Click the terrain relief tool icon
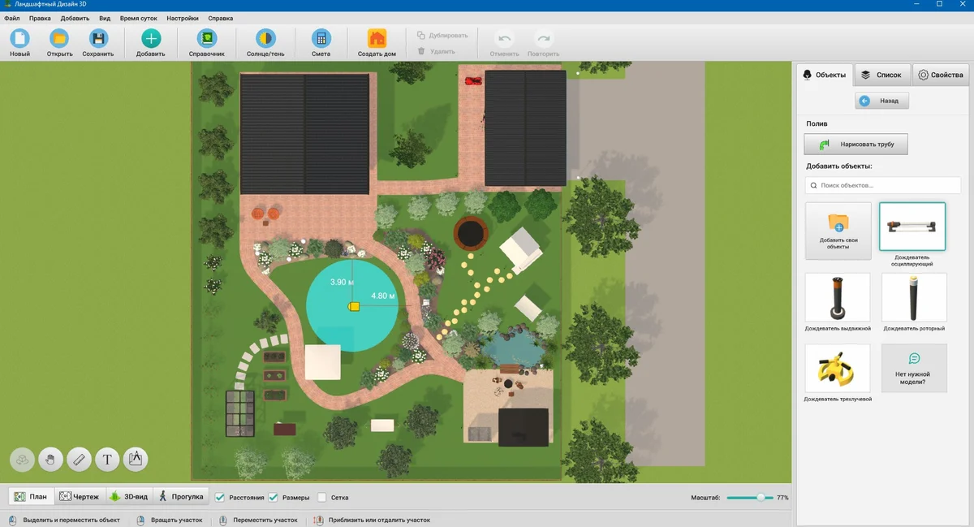 22,460
